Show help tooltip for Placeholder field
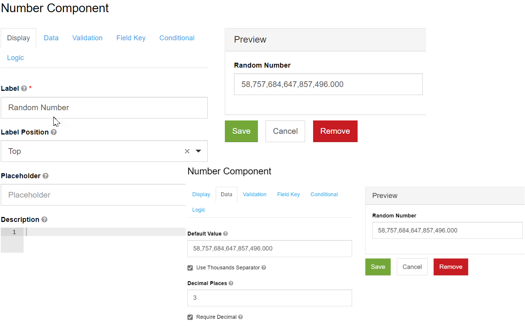 tap(46, 176)
